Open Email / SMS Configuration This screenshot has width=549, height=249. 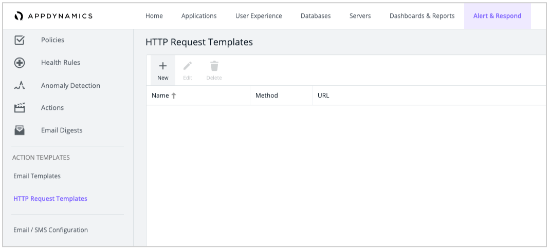(50, 230)
